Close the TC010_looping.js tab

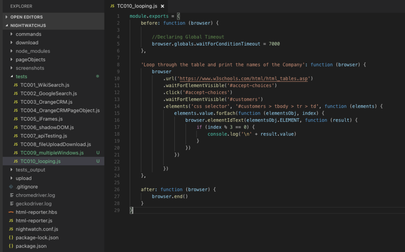pos(163,6)
